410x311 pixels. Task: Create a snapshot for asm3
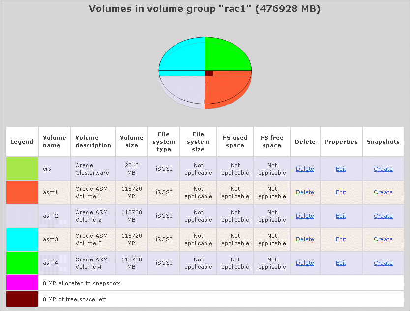click(x=383, y=239)
